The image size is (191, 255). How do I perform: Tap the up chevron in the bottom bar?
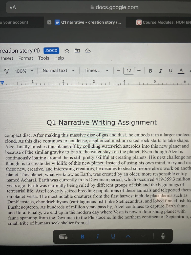[128, 236]
